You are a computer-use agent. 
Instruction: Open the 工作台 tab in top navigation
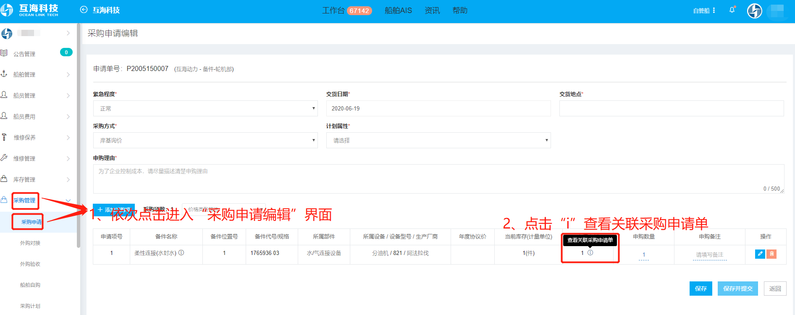coord(333,10)
